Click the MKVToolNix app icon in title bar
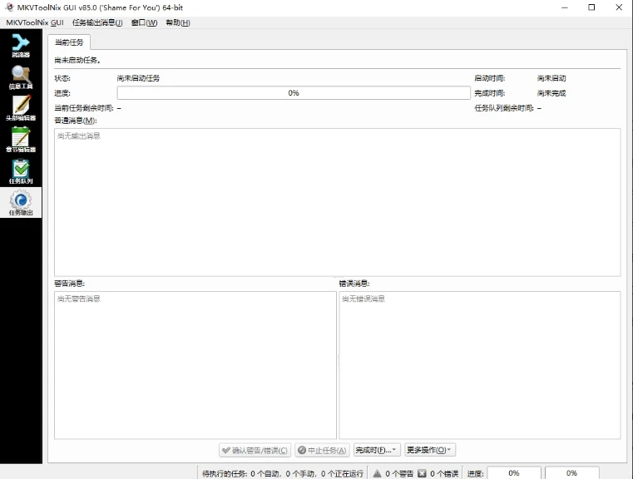 9,7
